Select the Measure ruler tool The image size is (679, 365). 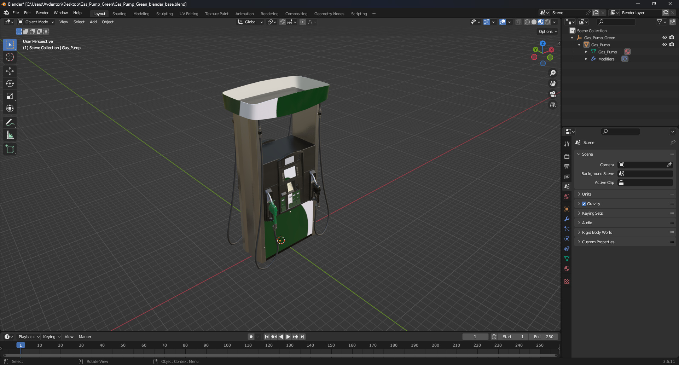10,135
